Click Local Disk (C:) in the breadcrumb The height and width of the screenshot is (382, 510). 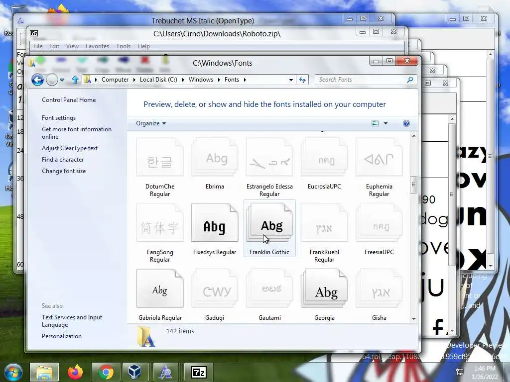click(158, 80)
